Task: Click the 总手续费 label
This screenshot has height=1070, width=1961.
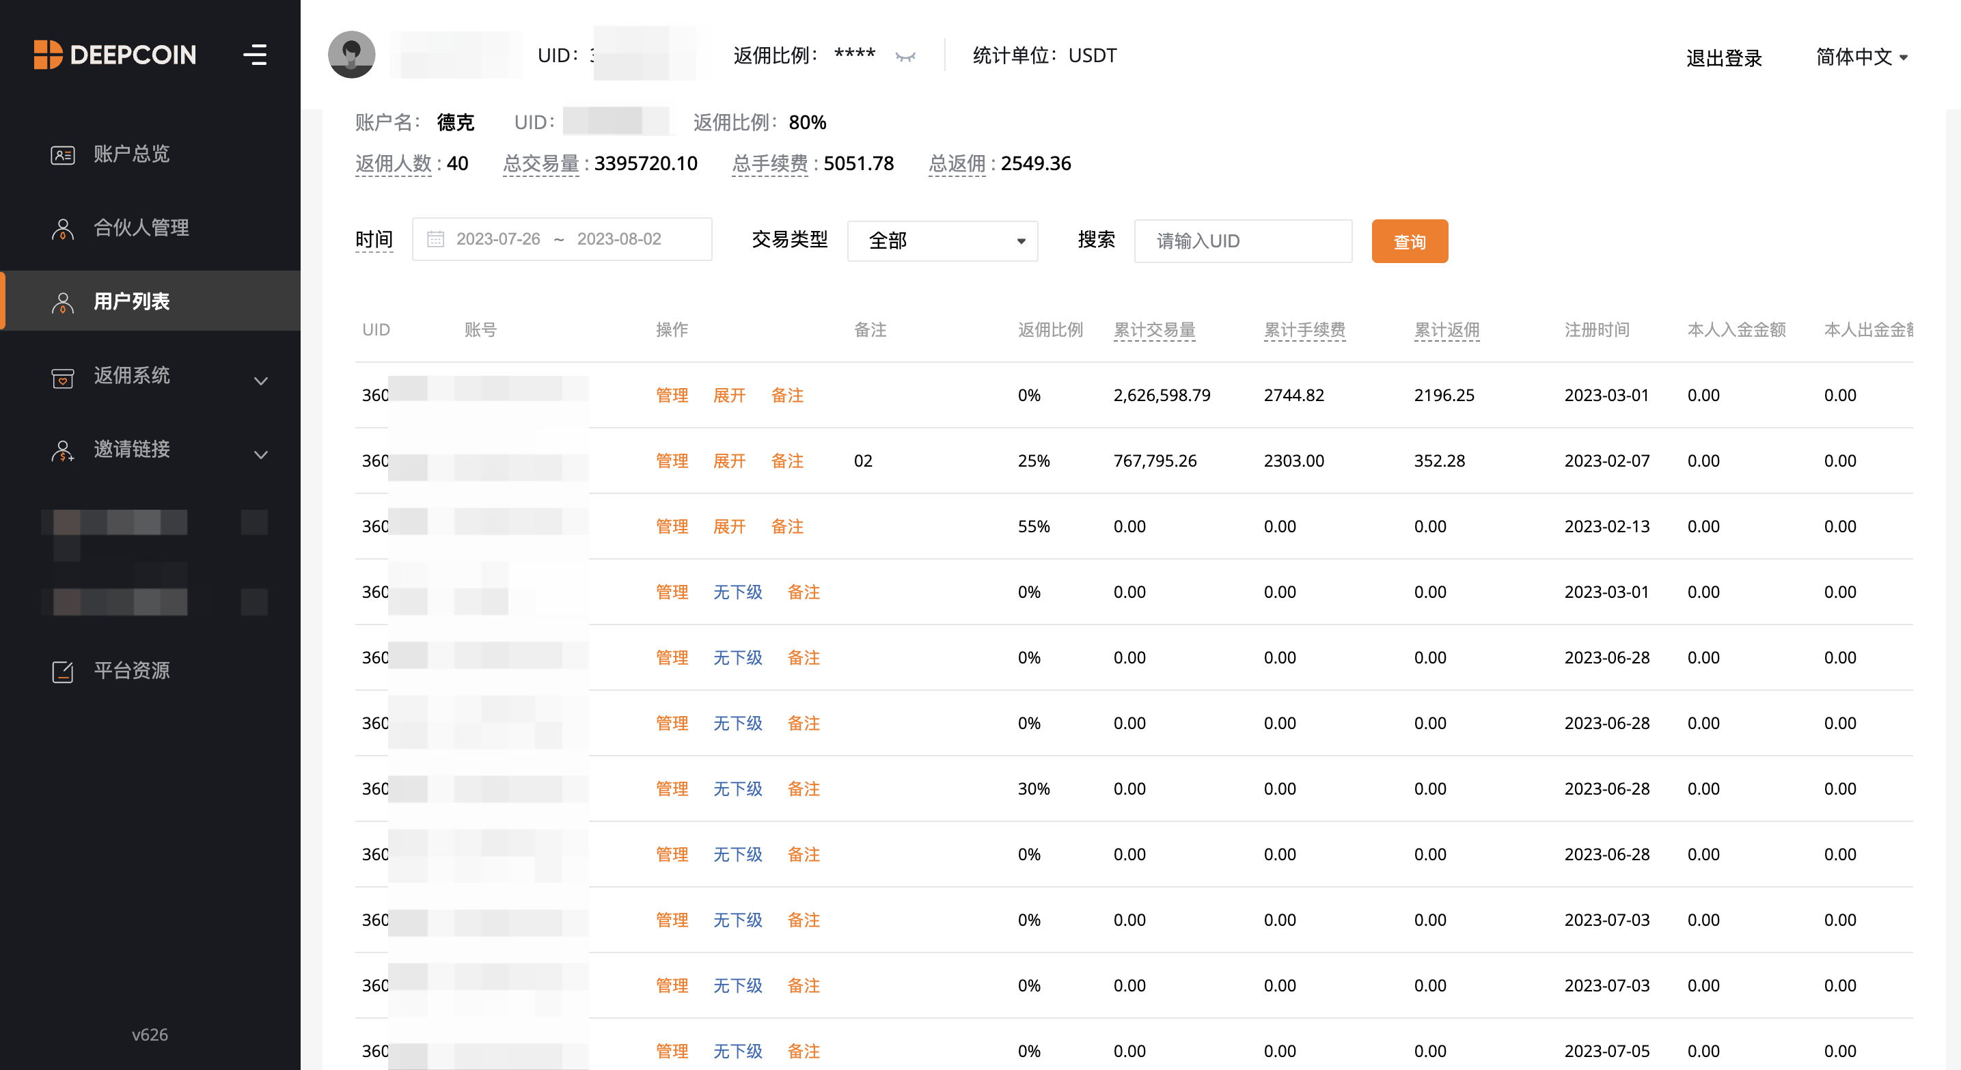Action: click(769, 163)
